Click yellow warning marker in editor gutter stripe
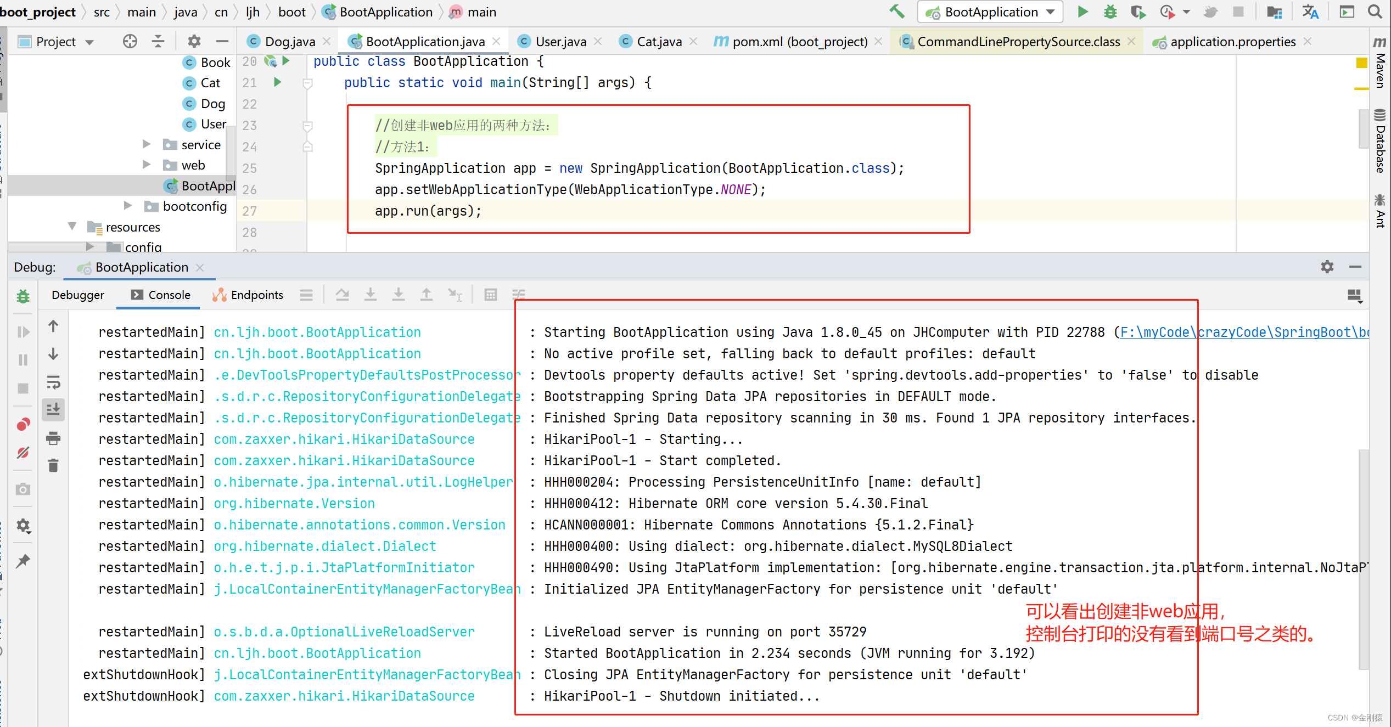1391x727 pixels. click(x=1361, y=63)
